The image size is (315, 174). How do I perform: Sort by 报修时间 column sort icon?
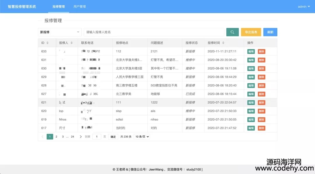pos(223,43)
